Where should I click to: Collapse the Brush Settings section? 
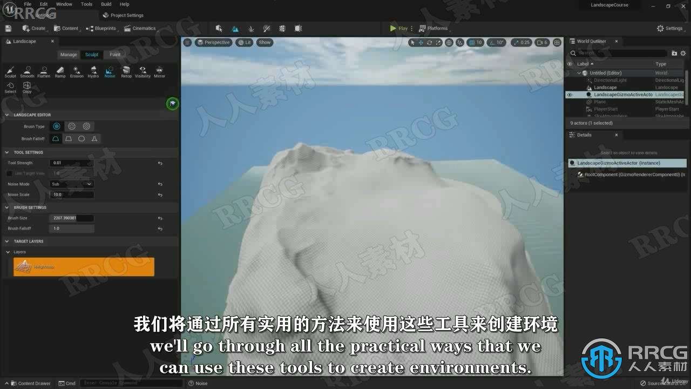[x=7, y=207]
